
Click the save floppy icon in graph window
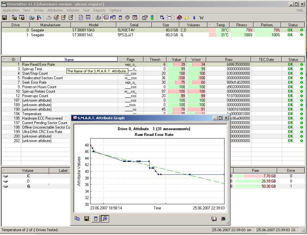click(87, 219)
